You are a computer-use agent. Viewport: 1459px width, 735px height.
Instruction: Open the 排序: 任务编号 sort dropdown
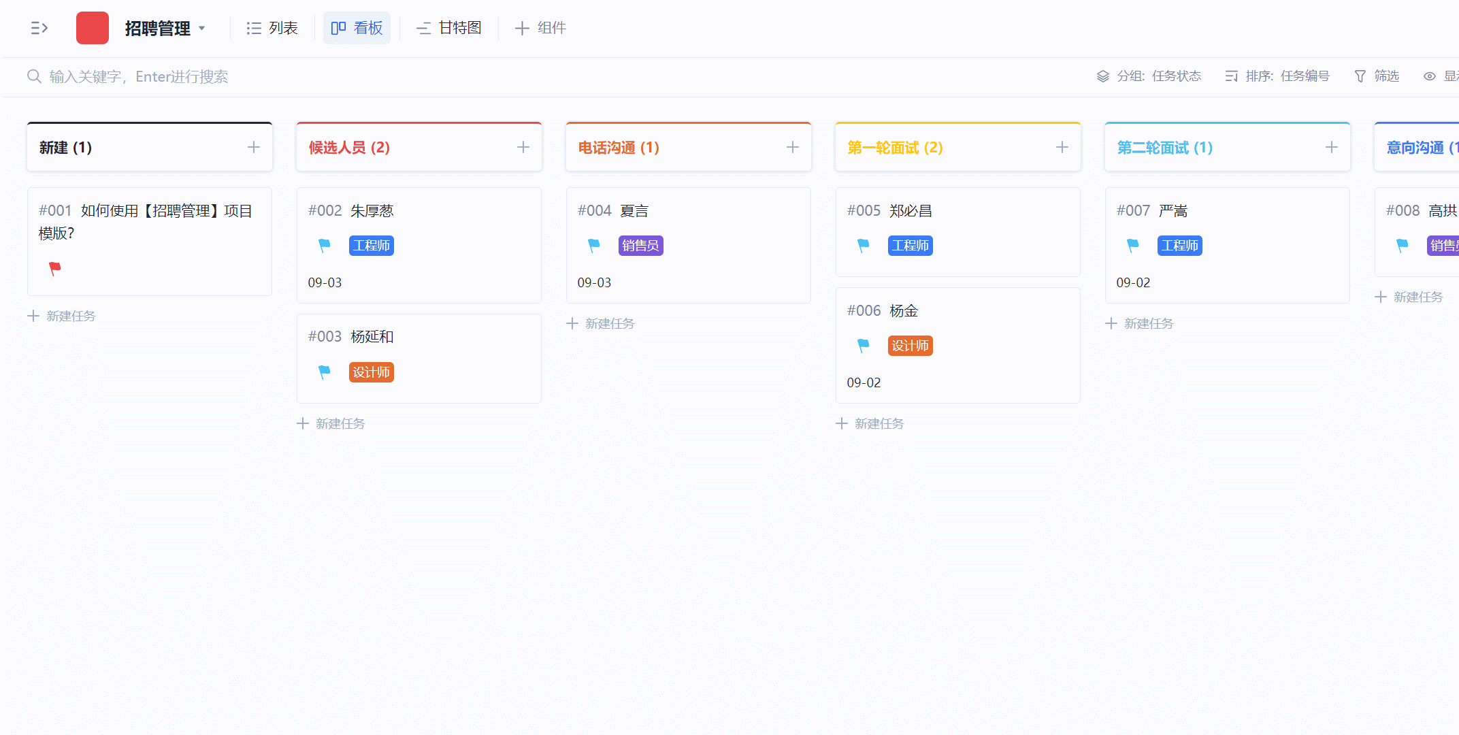pyautogui.click(x=1277, y=76)
